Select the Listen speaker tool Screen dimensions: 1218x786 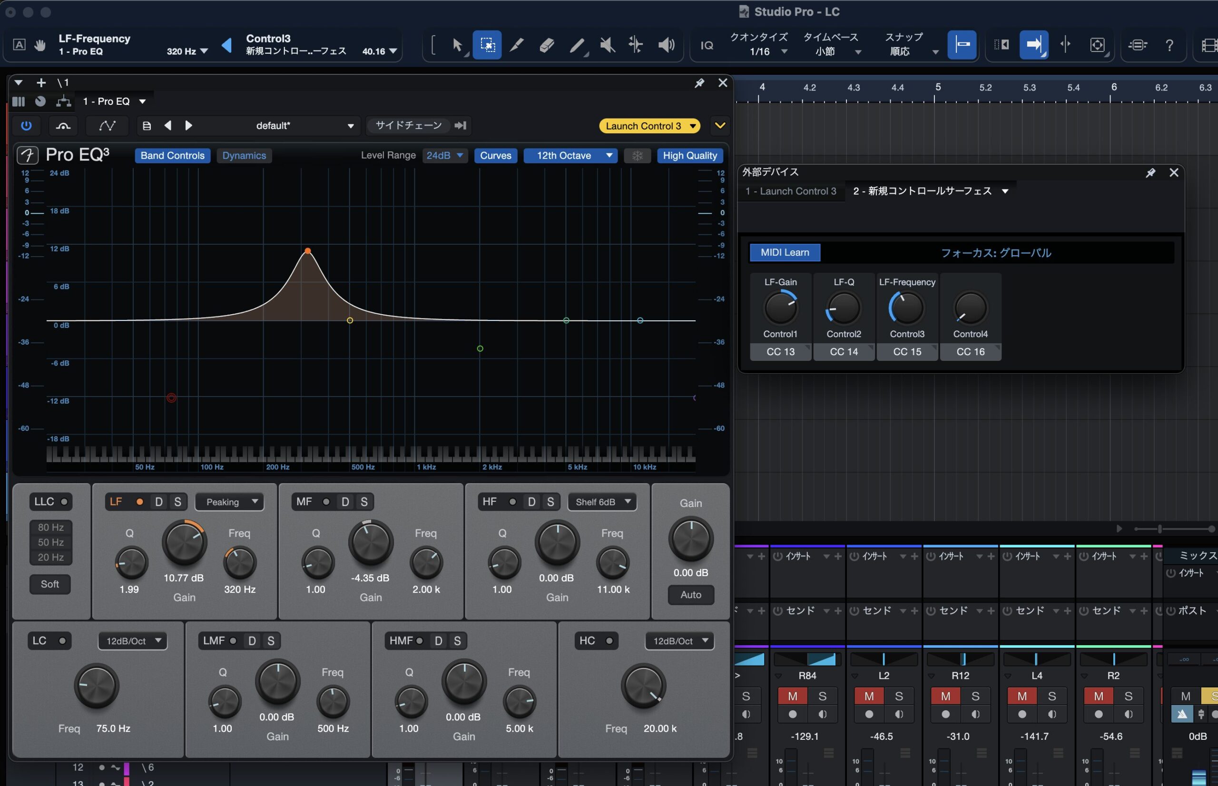tap(666, 45)
